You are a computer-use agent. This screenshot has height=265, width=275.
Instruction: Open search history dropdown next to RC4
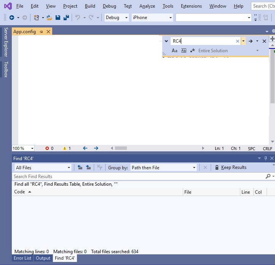[x=243, y=41]
